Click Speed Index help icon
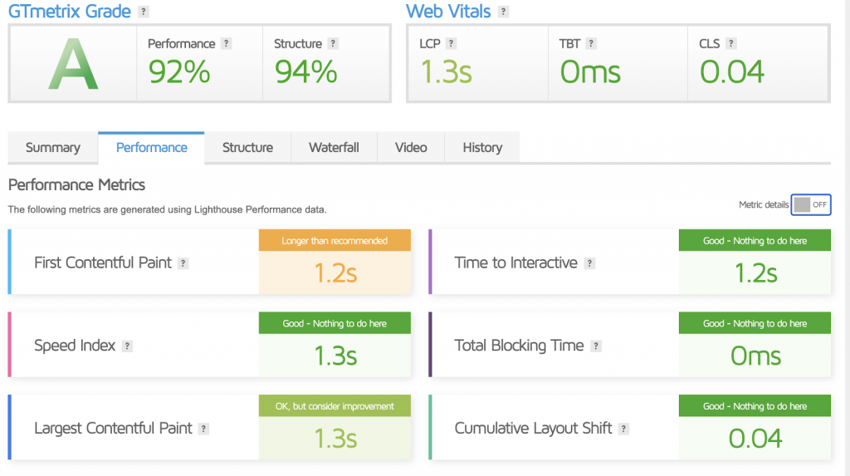The width and height of the screenshot is (850, 476). tap(128, 346)
